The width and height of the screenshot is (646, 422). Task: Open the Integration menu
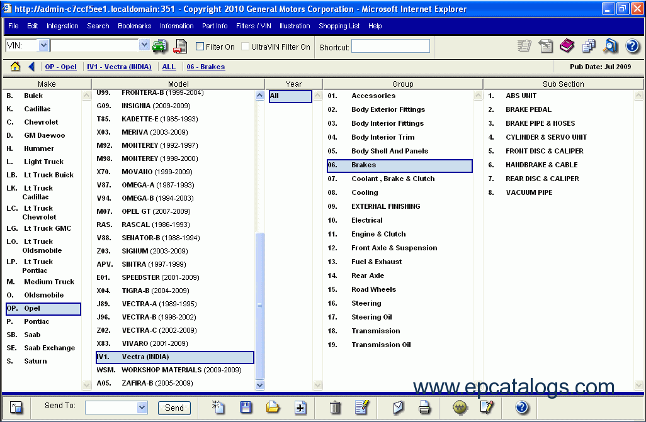[x=62, y=26]
